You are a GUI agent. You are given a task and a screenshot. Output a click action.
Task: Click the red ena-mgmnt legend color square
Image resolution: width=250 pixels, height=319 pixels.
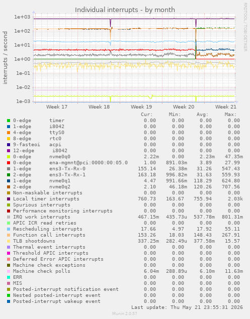point(9,163)
